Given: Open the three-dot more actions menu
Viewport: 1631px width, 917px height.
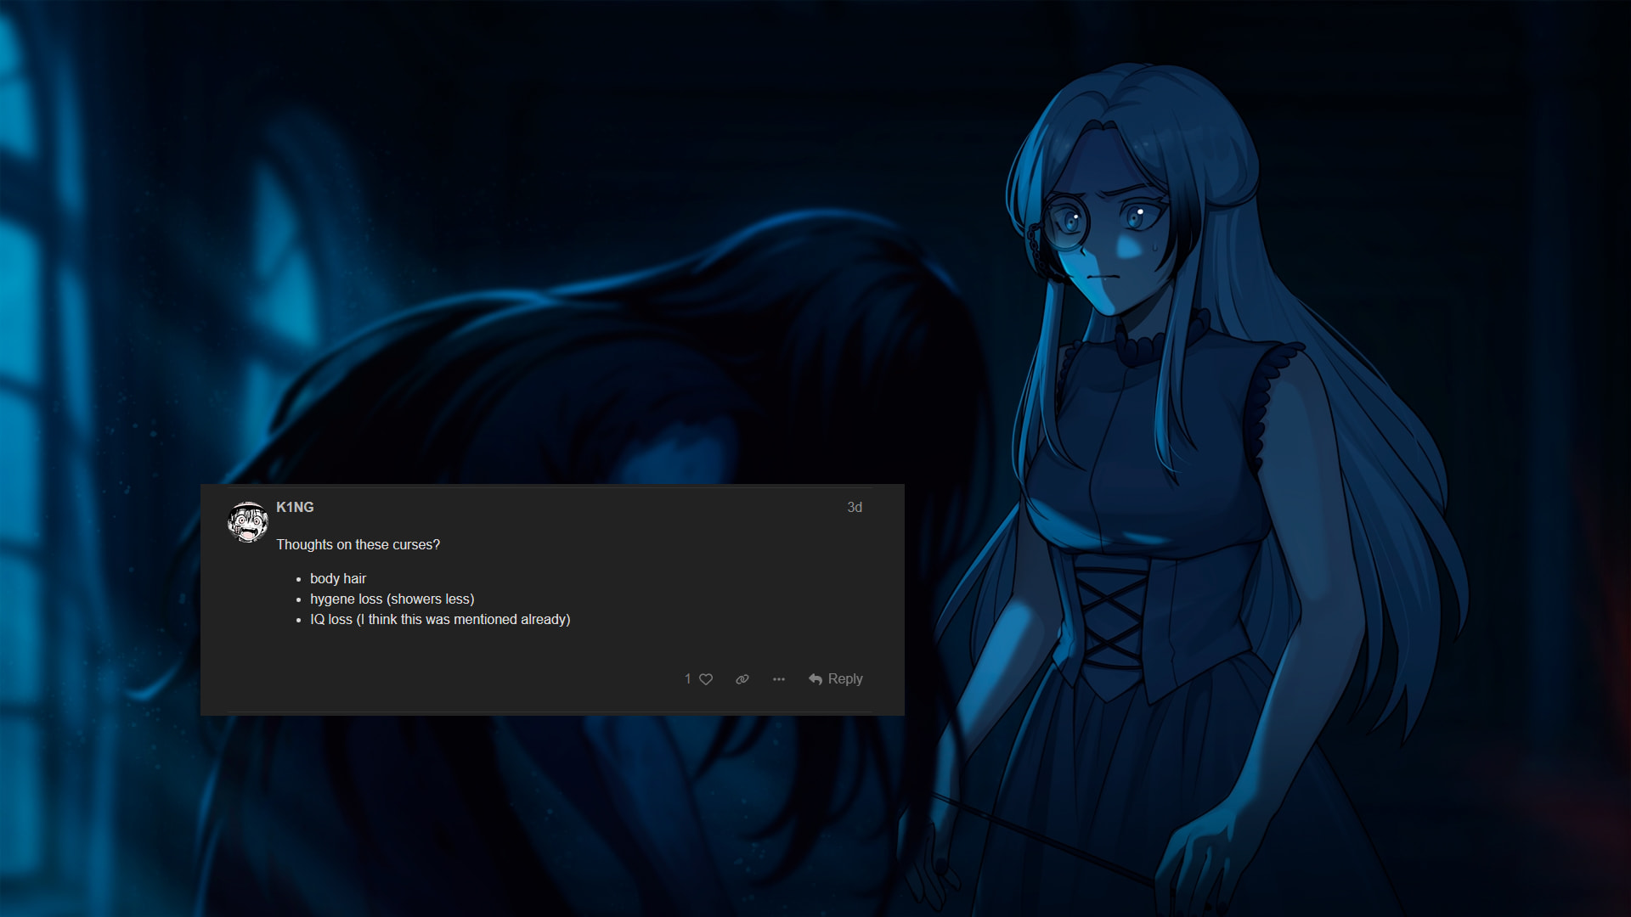Looking at the screenshot, I should (x=779, y=679).
